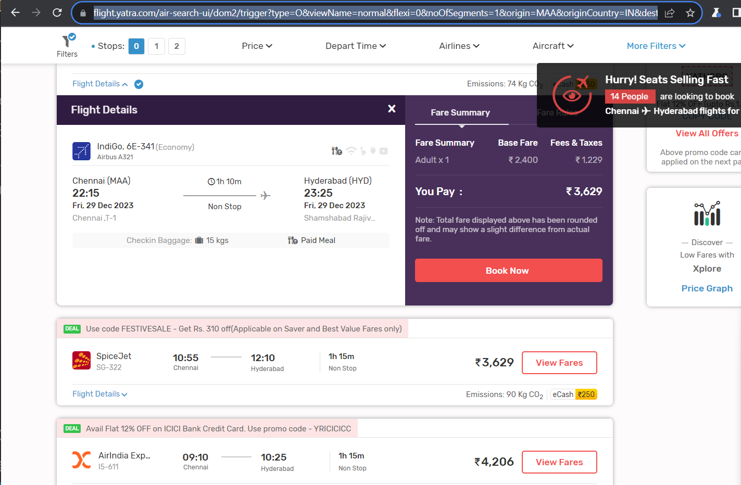Click the SpiceJet flight number SG-322
The image size is (741, 485).
pos(109,367)
